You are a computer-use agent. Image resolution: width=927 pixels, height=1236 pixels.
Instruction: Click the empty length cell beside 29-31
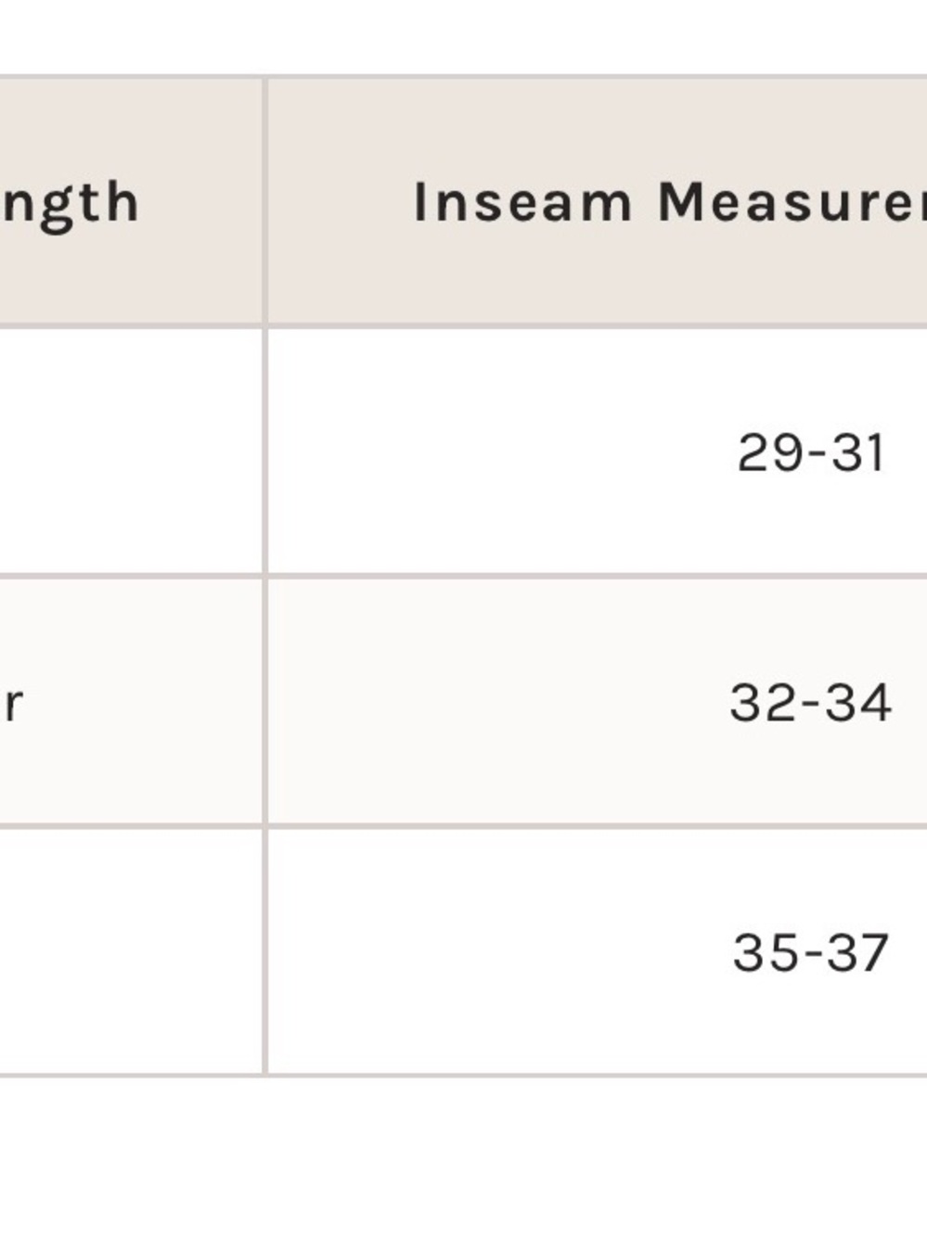131,452
